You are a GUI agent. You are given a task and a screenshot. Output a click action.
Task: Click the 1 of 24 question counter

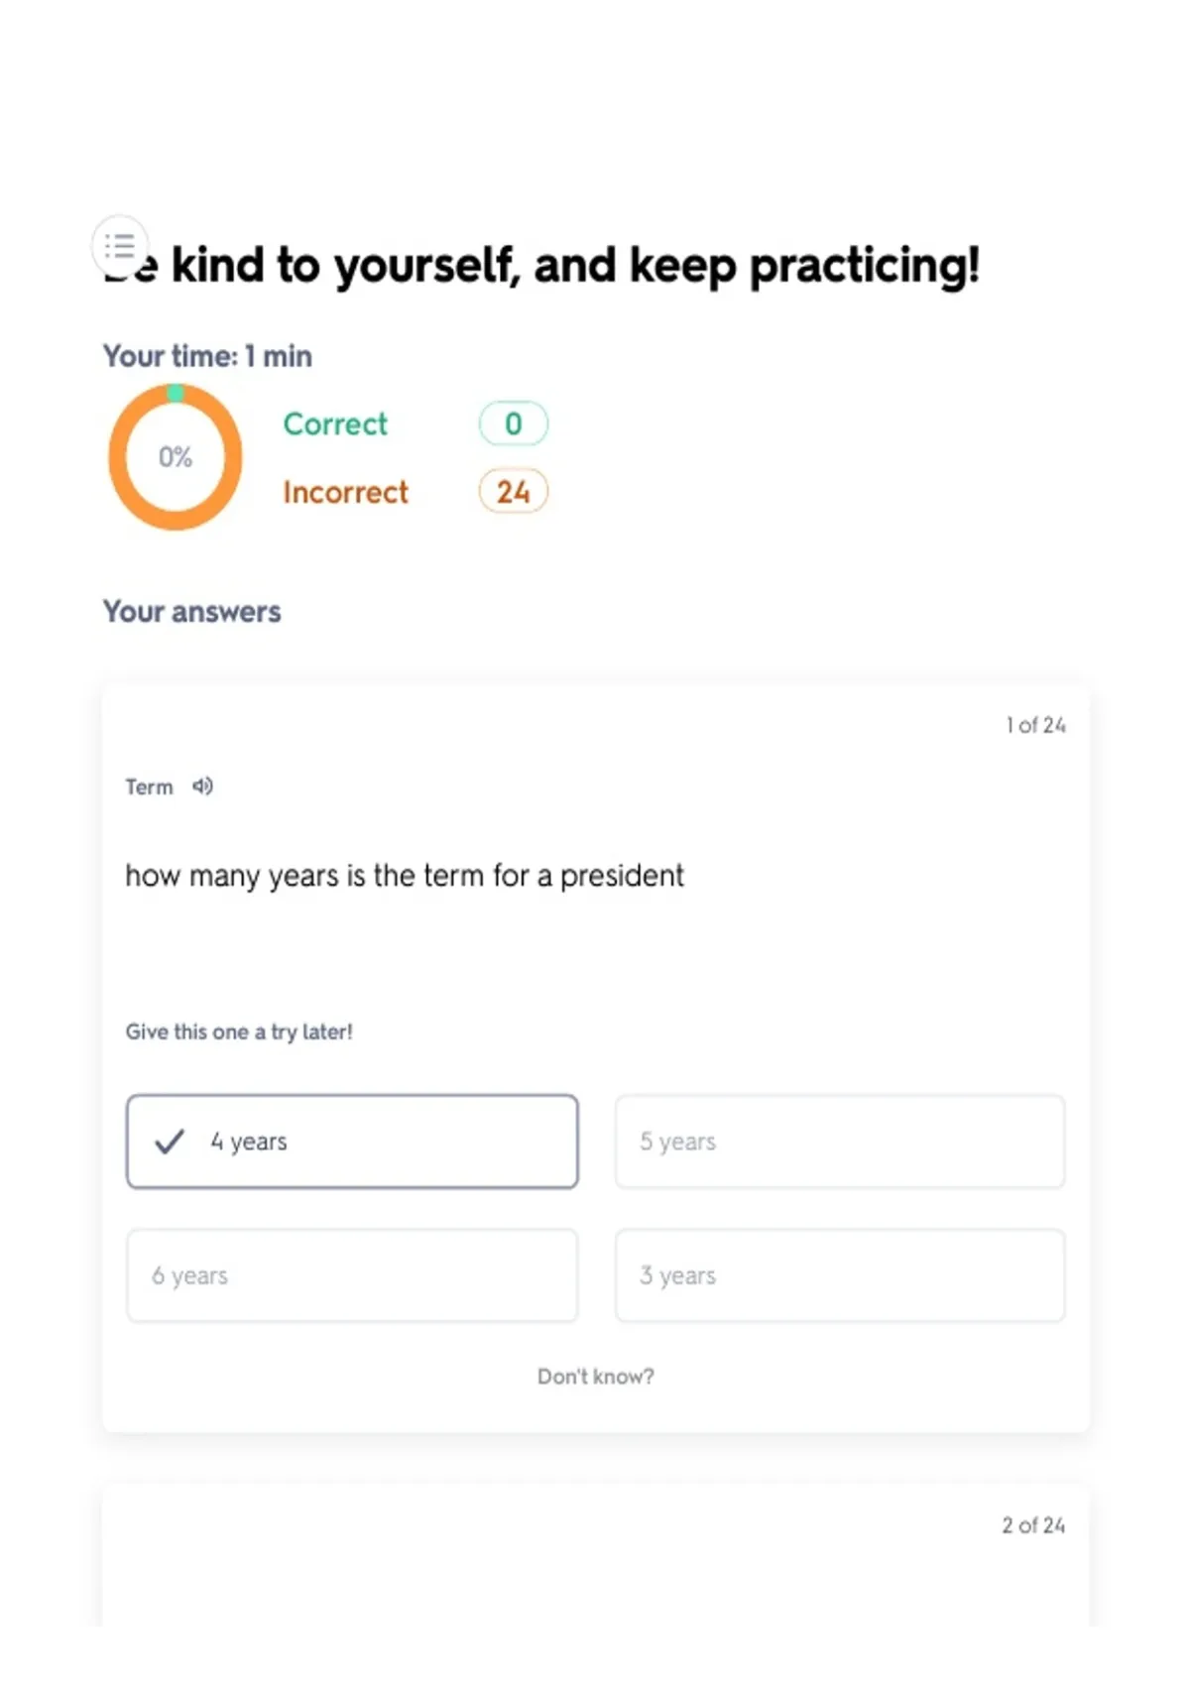[1035, 725]
